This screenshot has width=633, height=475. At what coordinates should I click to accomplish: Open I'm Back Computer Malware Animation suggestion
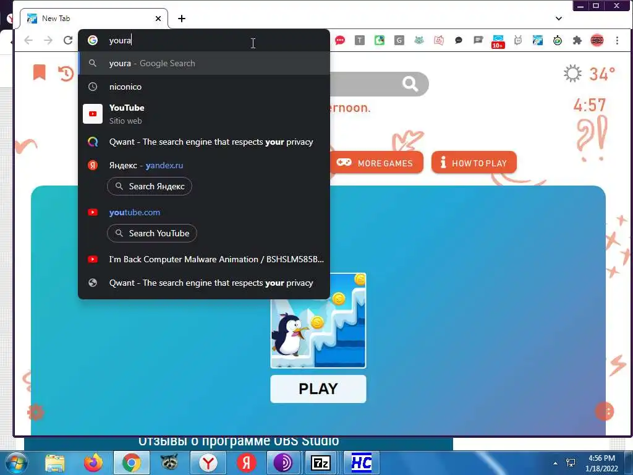point(204,259)
